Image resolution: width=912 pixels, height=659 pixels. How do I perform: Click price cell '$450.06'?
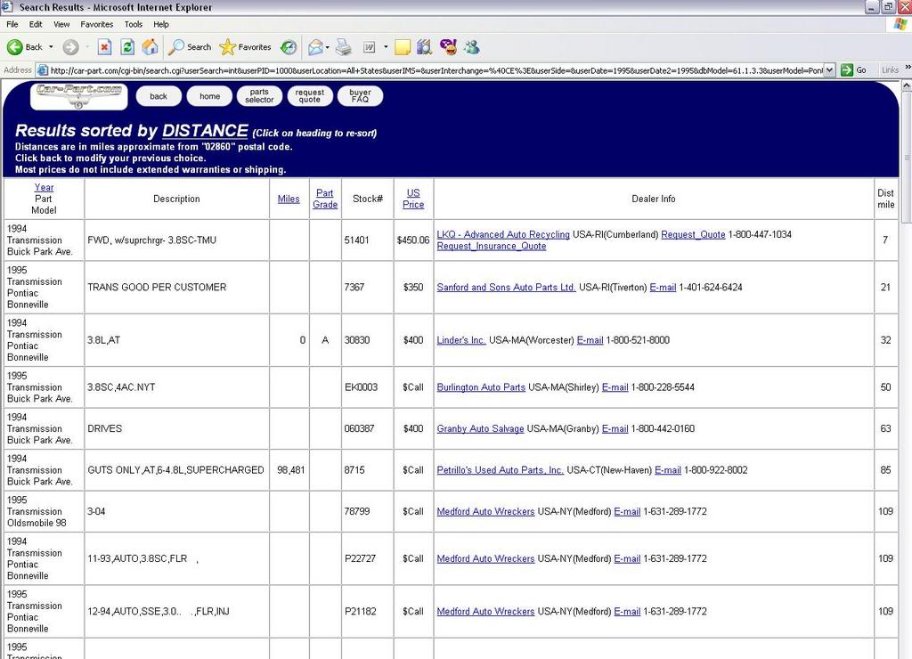[413, 240]
